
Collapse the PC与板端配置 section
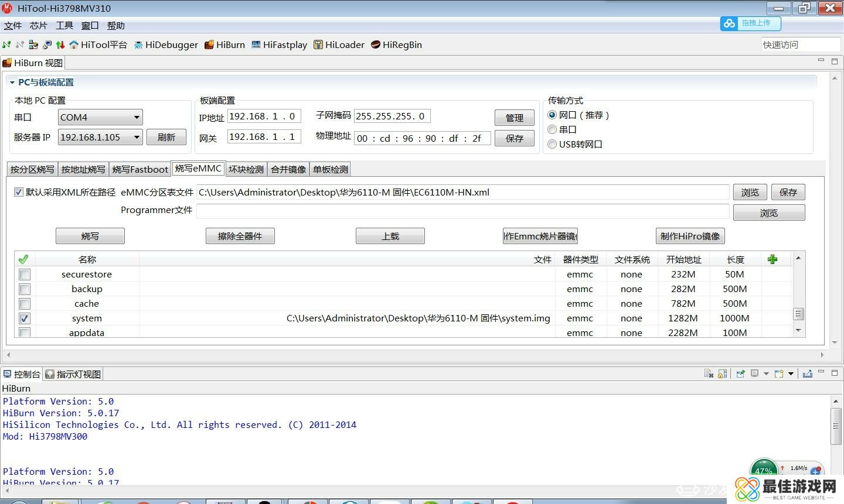12,83
